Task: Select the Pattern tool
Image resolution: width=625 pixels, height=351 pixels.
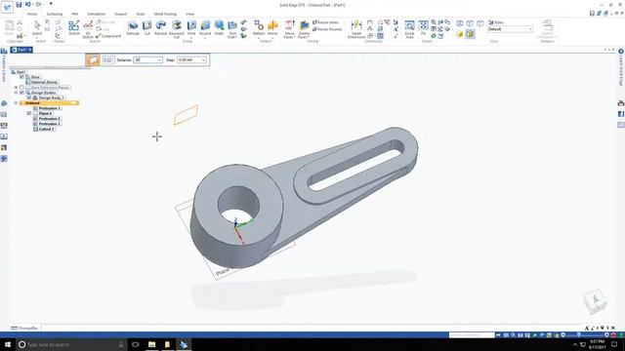Action: tap(259, 28)
